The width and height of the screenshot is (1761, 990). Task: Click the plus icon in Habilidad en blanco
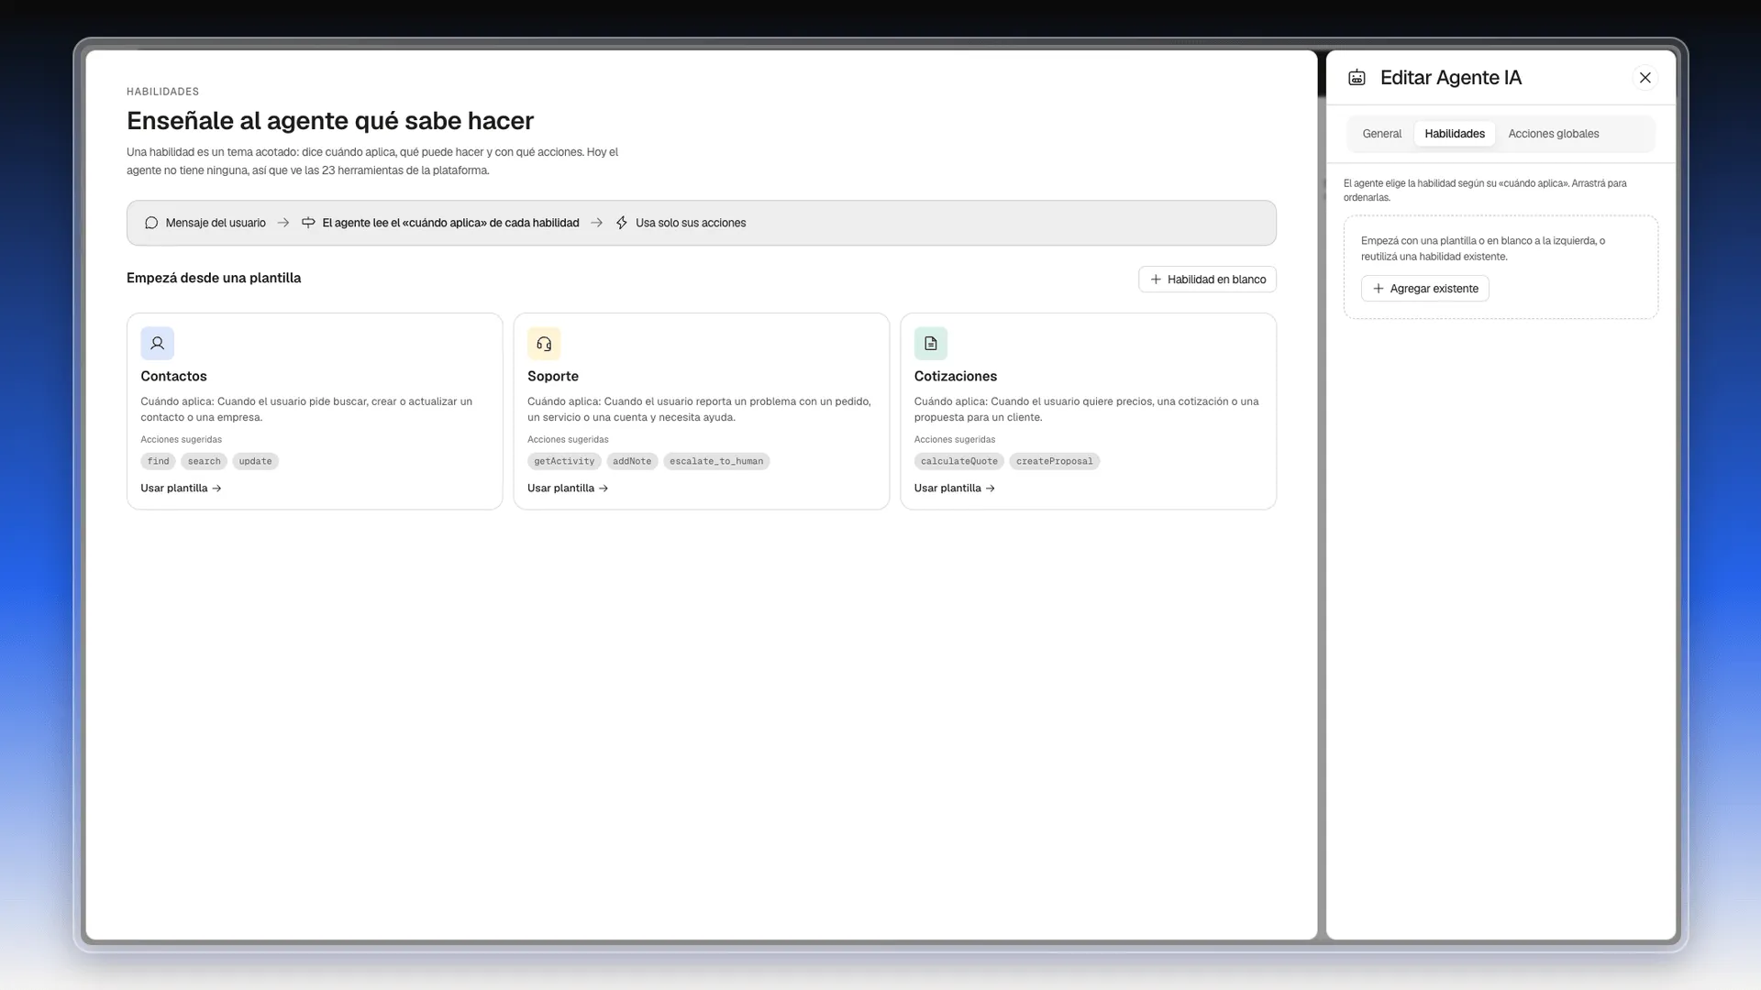pos(1156,280)
